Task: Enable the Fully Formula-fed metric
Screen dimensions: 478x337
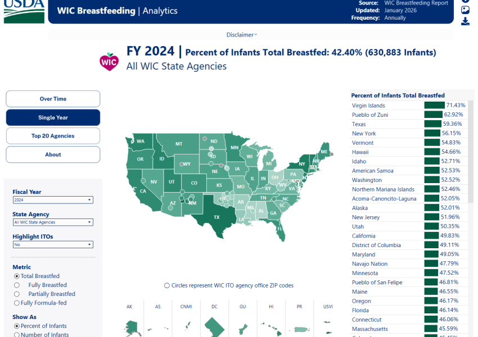Action: click(17, 303)
